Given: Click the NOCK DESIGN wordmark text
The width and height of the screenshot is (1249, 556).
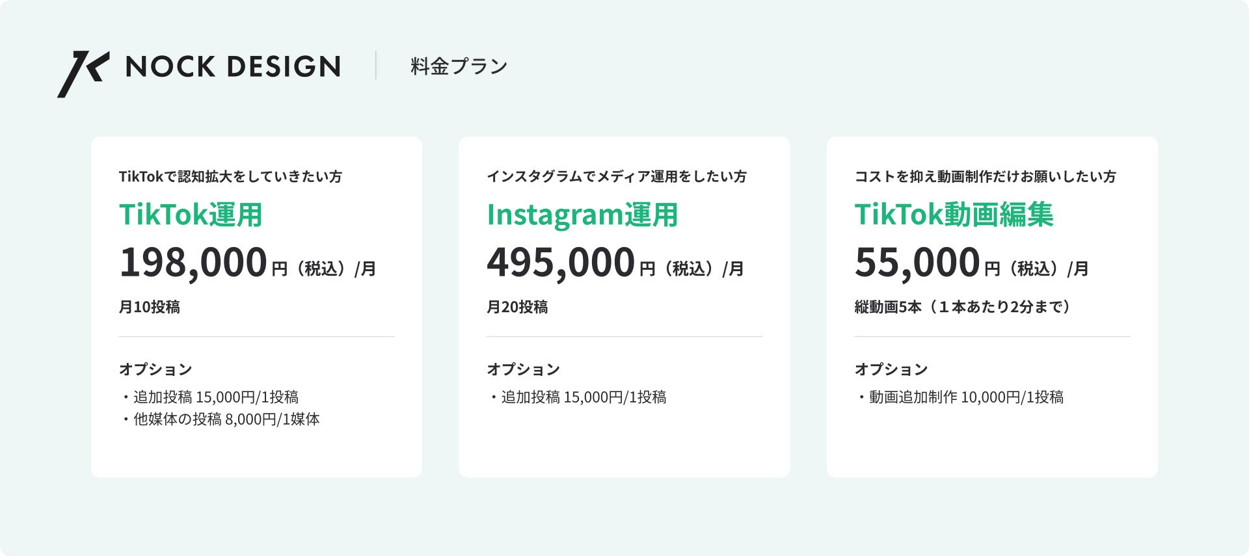Looking at the screenshot, I should (232, 66).
